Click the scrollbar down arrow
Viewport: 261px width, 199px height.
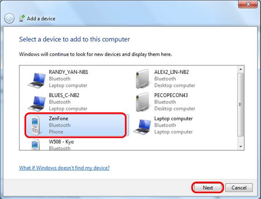click(241, 147)
